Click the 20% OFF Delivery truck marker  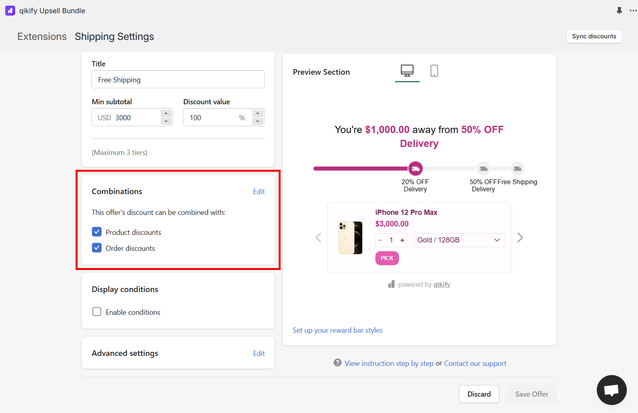click(415, 169)
